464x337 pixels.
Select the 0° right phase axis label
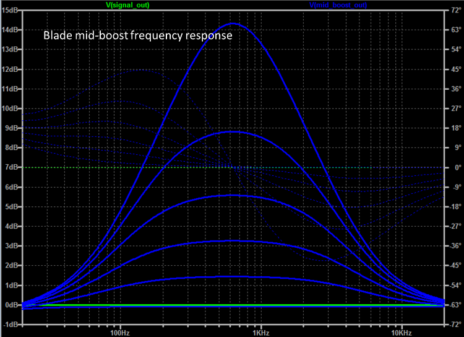click(455, 167)
